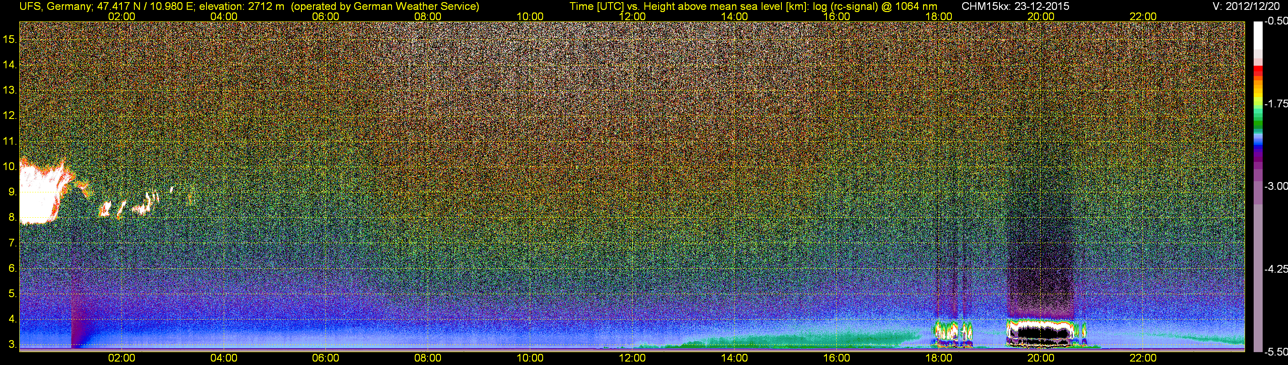Click the height axis label '14.'
Screen dimensions: 1288x365
click(10, 64)
